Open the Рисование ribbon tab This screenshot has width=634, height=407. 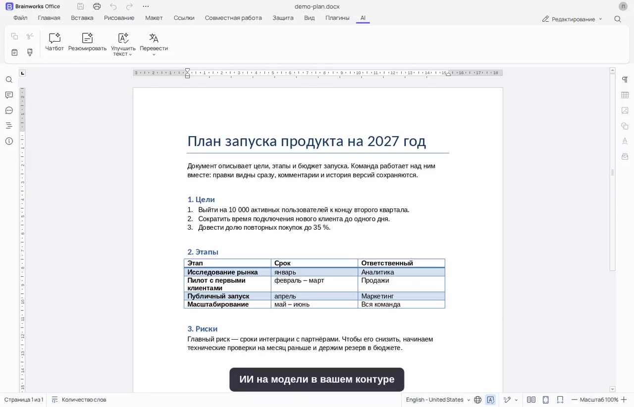(x=119, y=18)
